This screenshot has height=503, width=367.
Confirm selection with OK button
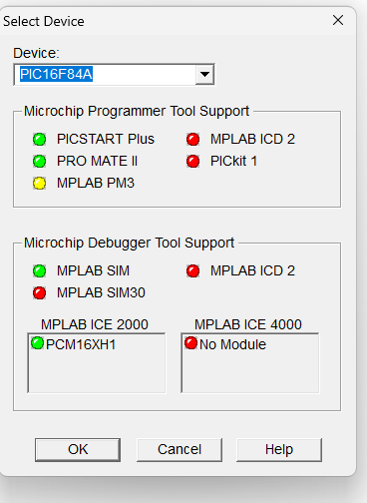pos(78,449)
